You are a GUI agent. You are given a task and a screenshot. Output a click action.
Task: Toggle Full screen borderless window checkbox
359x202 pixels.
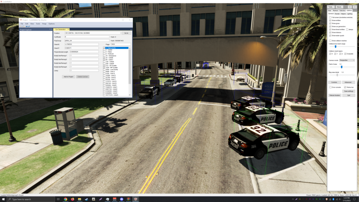[330, 17]
